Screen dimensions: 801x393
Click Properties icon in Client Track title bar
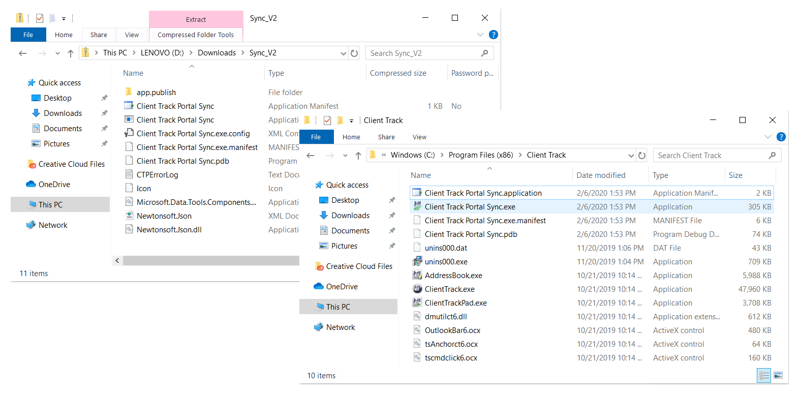[x=327, y=120]
